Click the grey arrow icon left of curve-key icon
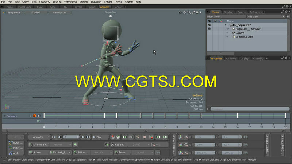 tap(131, 137)
